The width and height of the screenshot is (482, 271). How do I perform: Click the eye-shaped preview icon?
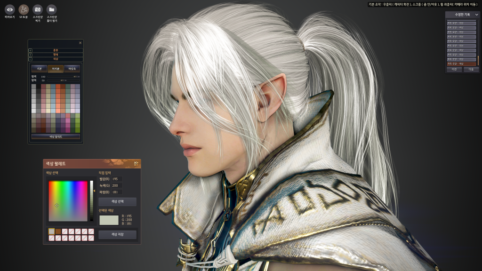[9, 9]
